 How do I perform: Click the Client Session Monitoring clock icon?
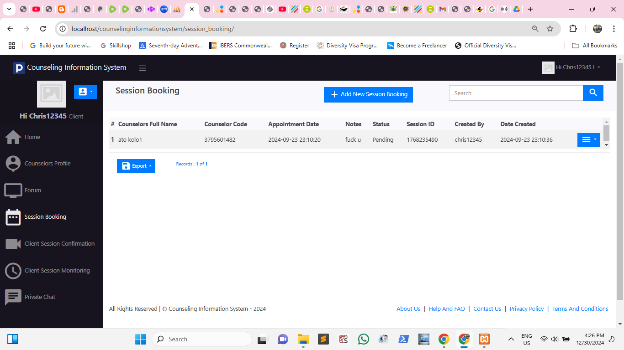(13, 271)
